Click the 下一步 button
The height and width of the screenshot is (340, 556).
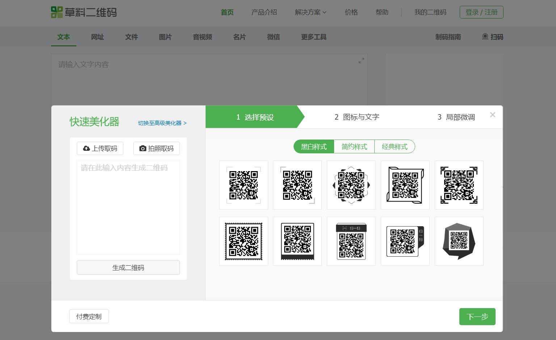(x=477, y=316)
